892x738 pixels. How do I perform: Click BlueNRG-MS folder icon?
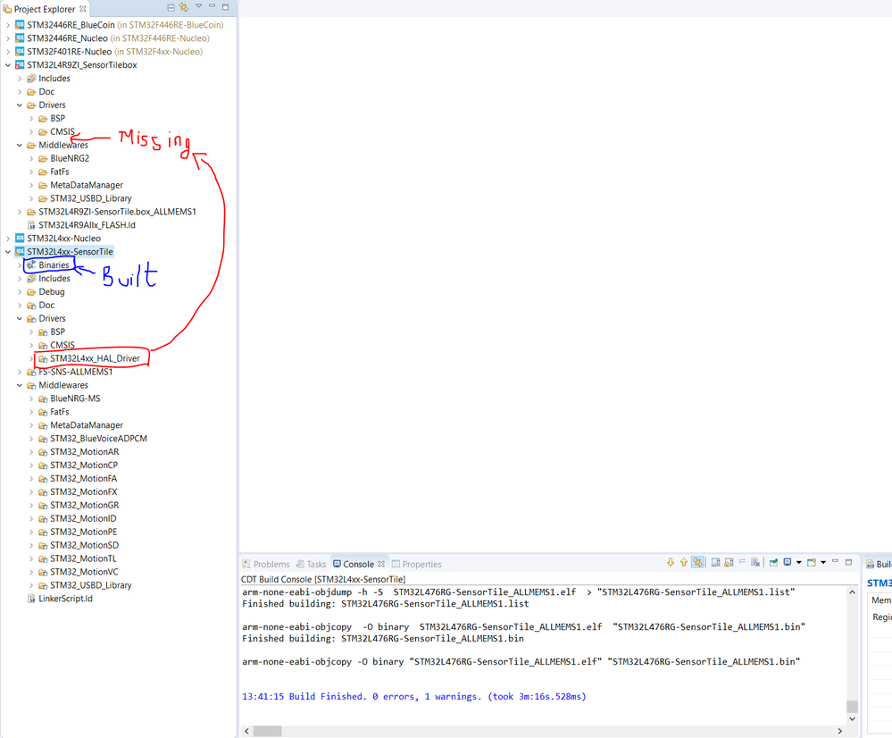43,398
